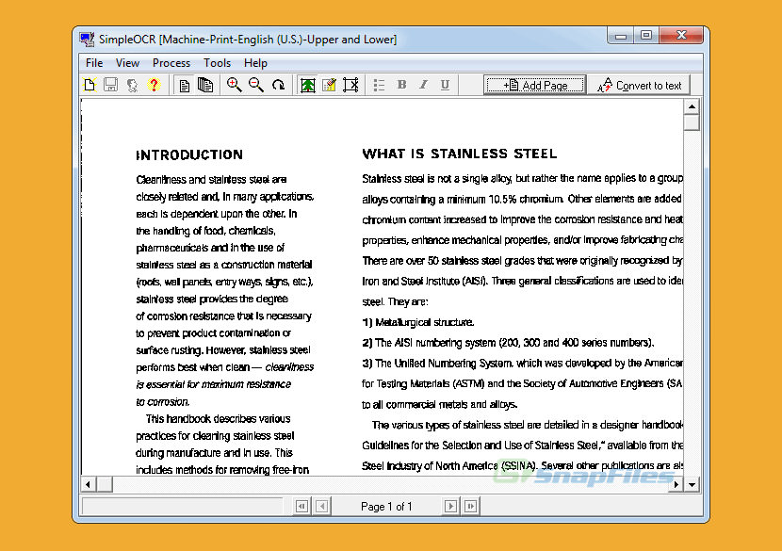This screenshot has height=551, width=782.
Task: Click the notepad text region icon
Action: [329, 86]
